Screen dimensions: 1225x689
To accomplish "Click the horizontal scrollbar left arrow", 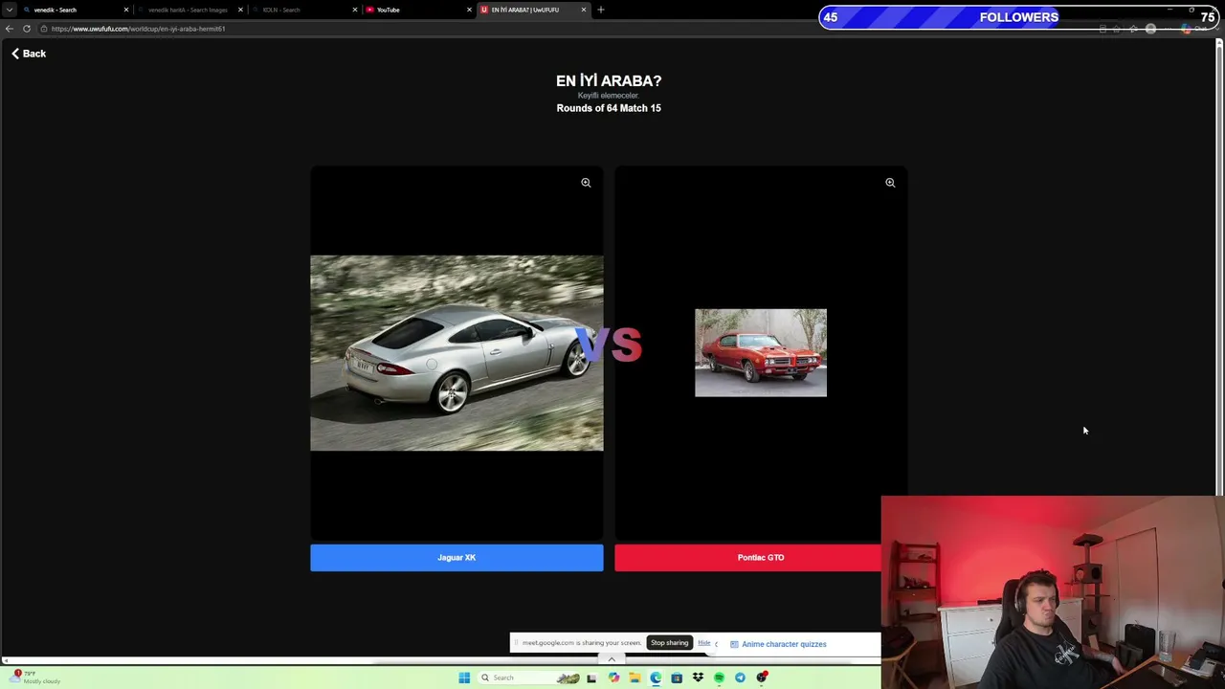I will click(x=5, y=660).
